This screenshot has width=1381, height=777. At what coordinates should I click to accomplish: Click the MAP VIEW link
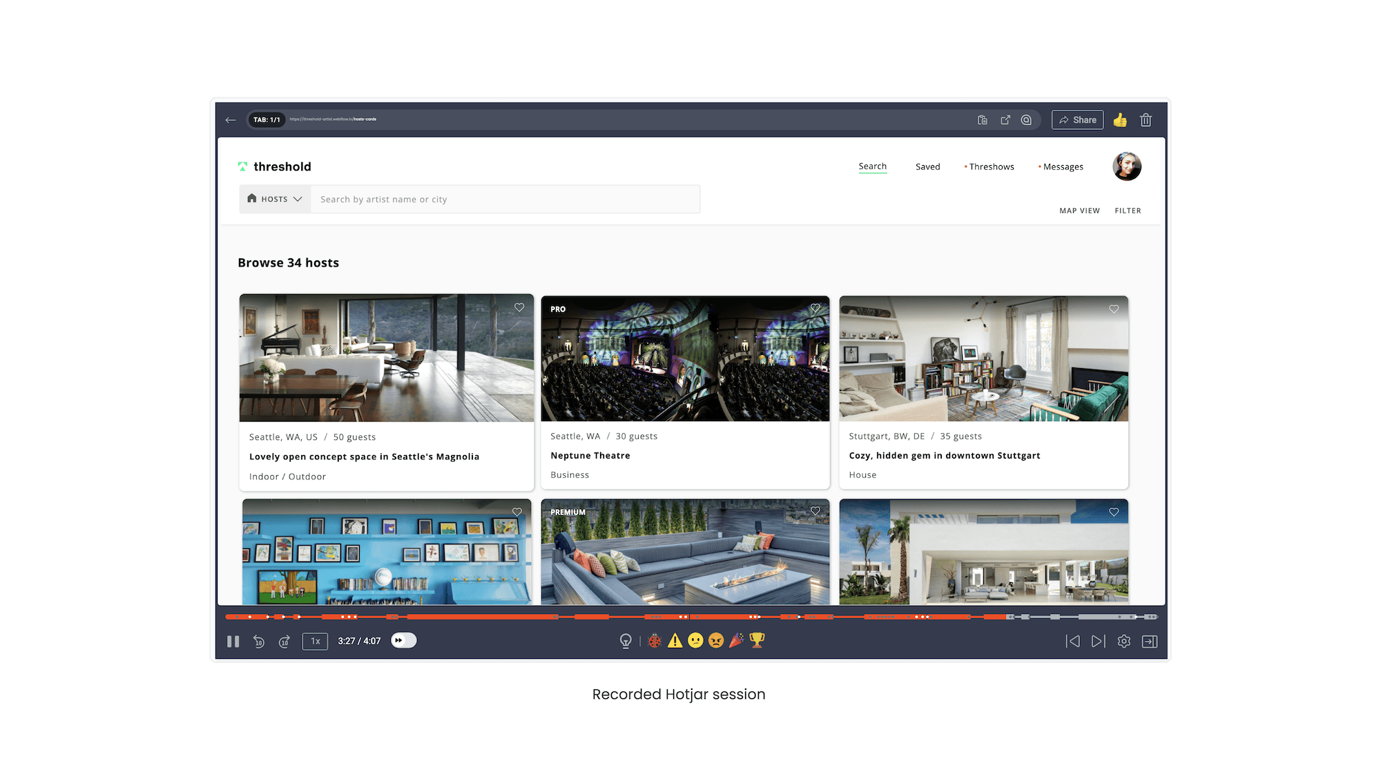(x=1079, y=211)
